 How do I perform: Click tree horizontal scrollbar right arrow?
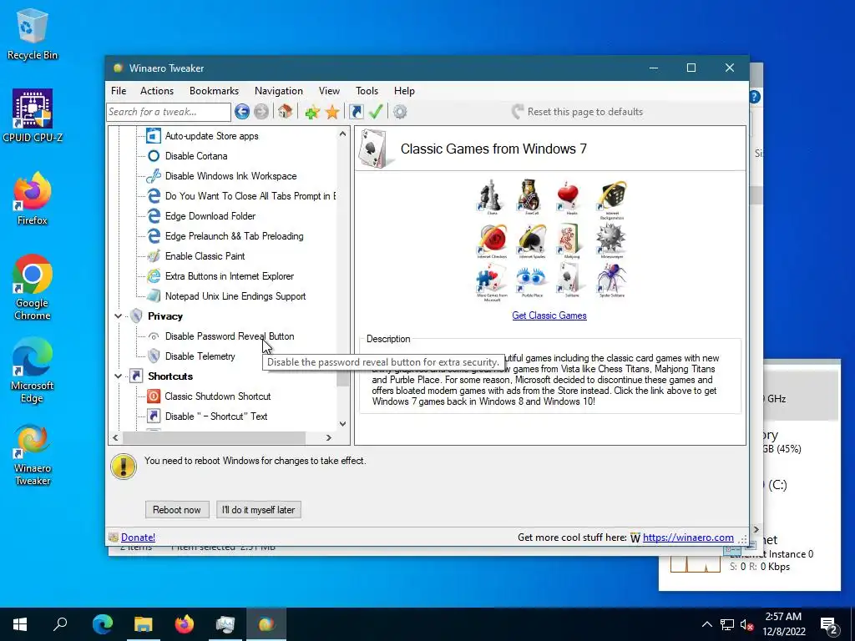click(328, 437)
